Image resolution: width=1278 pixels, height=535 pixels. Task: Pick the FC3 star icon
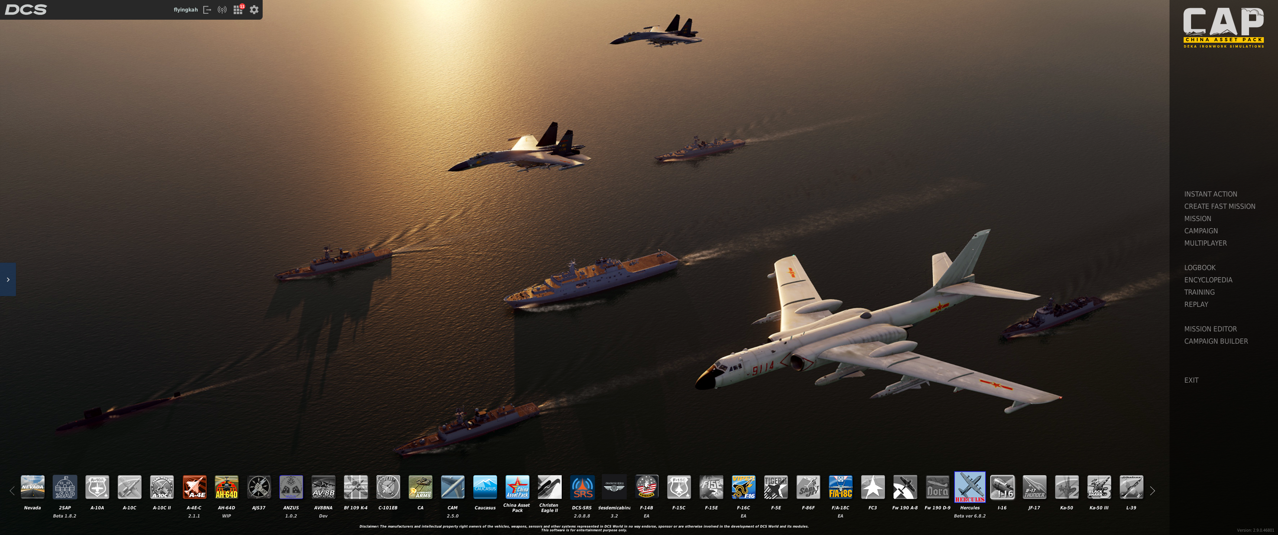pos(873,487)
